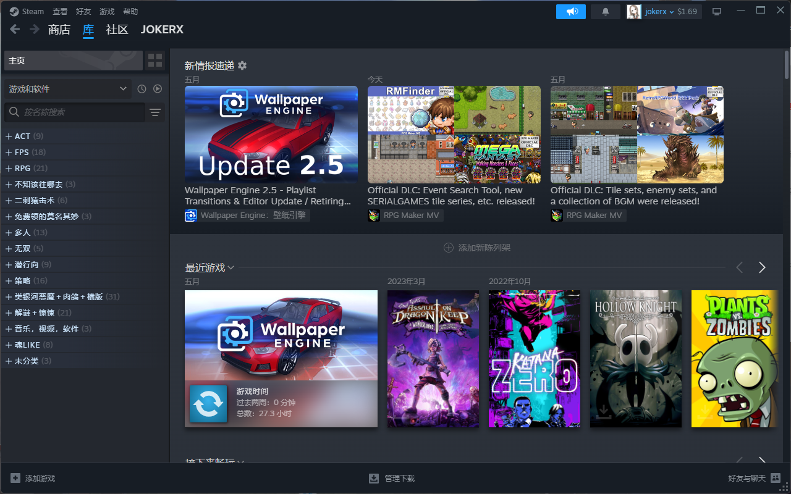Viewport: 791px width, 494px height.
Task: Open the news section gear settings
Action: click(x=242, y=65)
